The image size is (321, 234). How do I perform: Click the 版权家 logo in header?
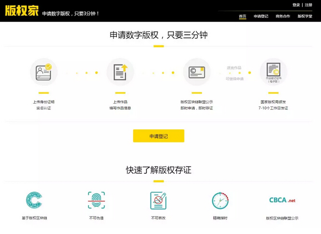pyautogui.click(x=22, y=11)
